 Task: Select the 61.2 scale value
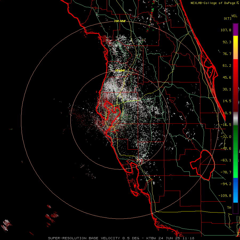(x=227, y=66)
